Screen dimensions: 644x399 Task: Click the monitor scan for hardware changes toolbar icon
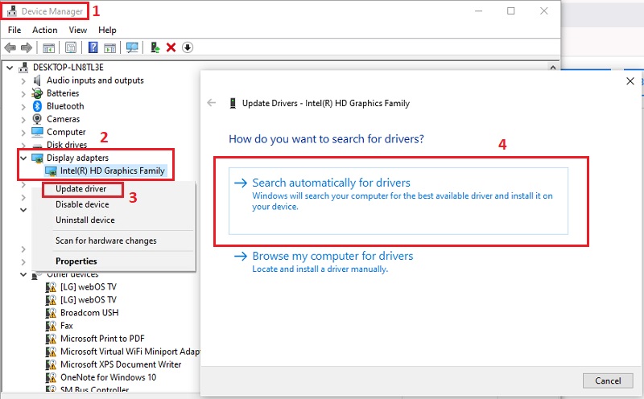click(132, 47)
